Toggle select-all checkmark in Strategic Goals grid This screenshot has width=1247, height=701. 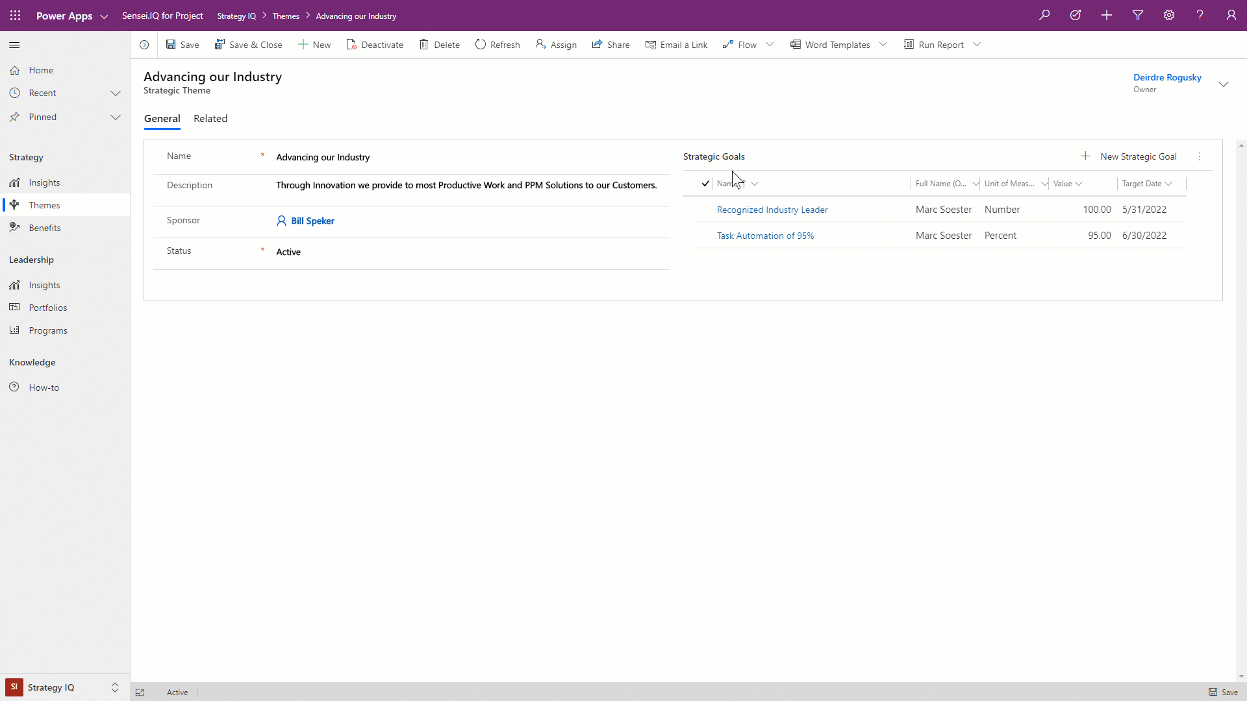pyautogui.click(x=705, y=184)
